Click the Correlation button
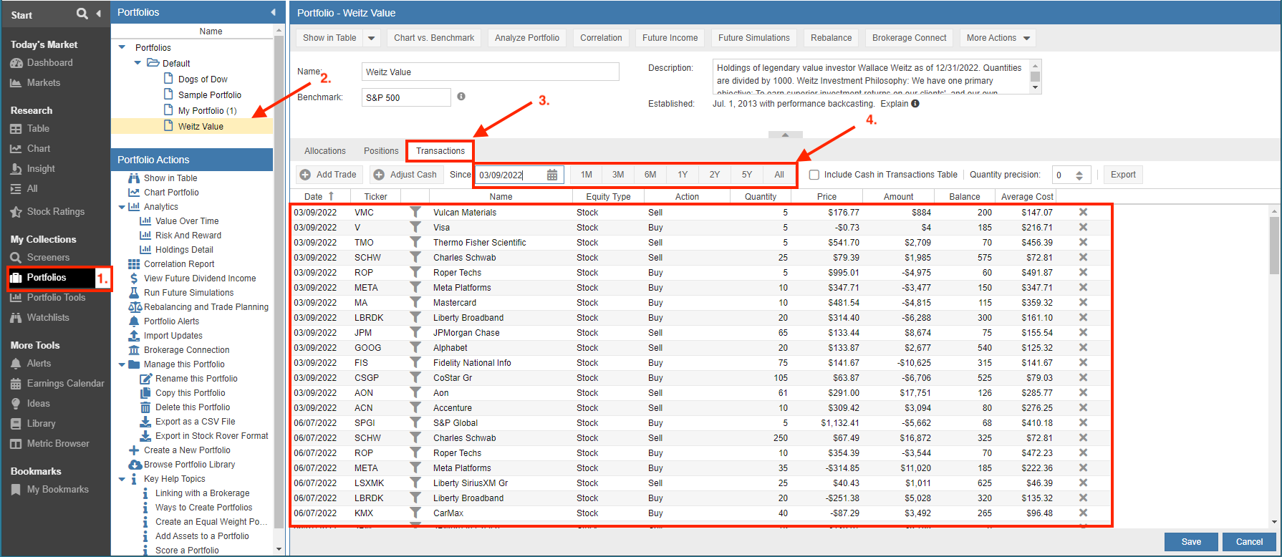The width and height of the screenshot is (1282, 557). click(x=601, y=38)
